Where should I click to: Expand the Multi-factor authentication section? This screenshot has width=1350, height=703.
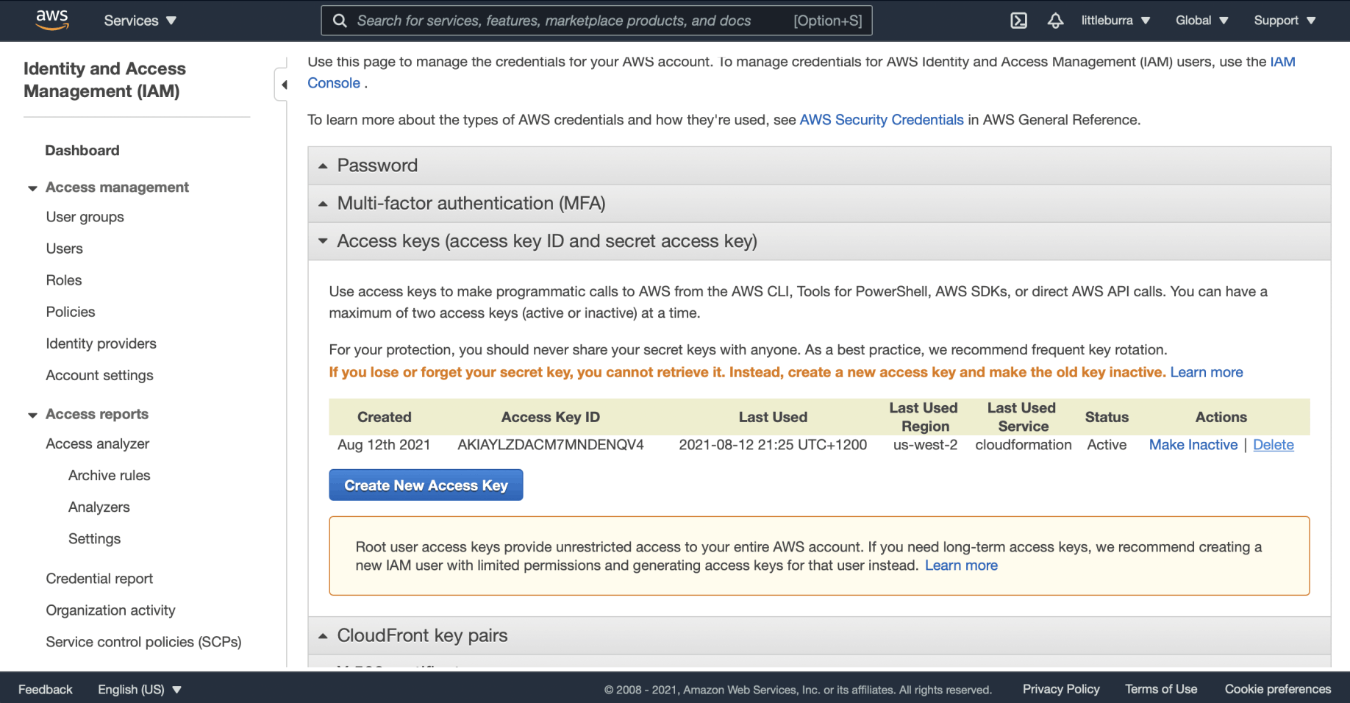pyautogui.click(x=471, y=204)
